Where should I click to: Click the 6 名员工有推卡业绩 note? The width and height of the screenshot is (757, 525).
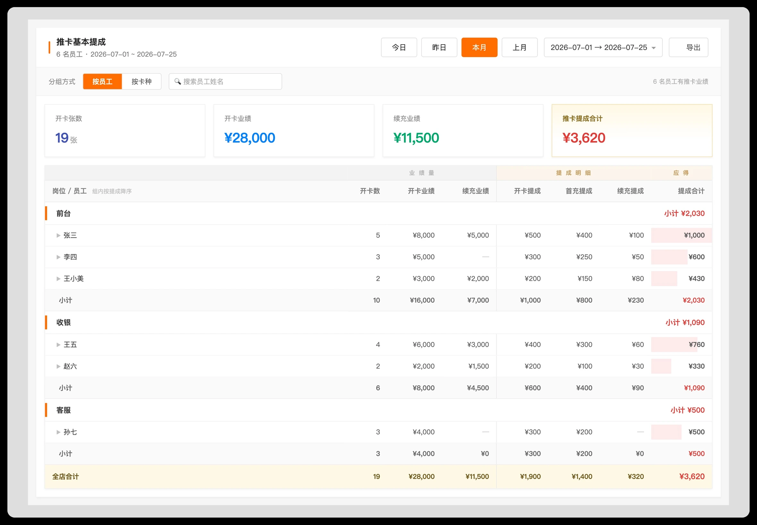680,81
